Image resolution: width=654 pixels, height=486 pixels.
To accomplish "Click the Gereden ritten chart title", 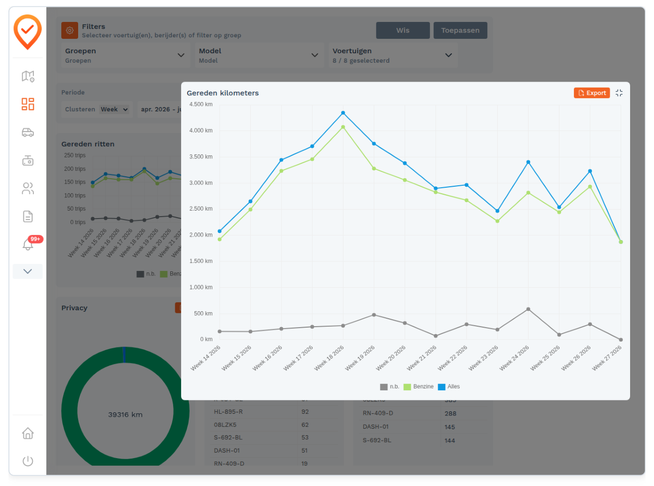I will tap(88, 144).
